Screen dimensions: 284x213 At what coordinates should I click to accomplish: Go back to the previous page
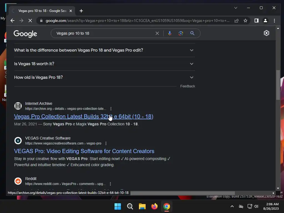(12, 21)
